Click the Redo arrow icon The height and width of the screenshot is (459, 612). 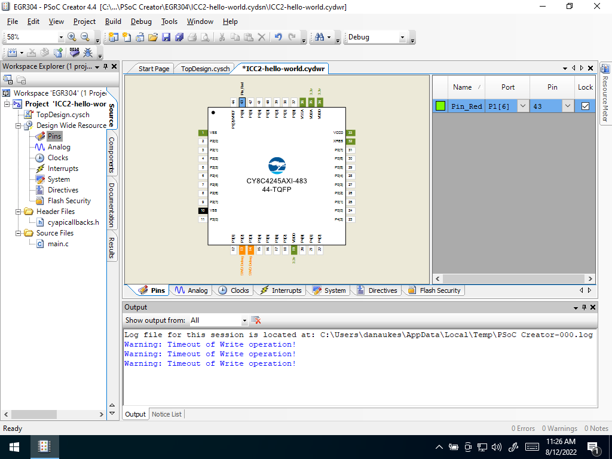tap(292, 37)
